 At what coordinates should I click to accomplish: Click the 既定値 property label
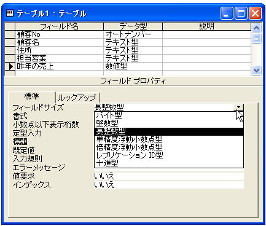[23, 150]
